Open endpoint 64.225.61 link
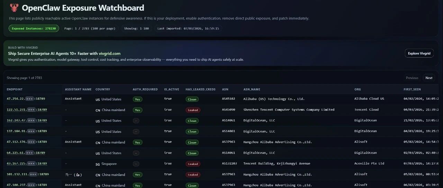Image resolution: width=443 pixels, height=188 pixels. pyautogui.click(x=26, y=152)
